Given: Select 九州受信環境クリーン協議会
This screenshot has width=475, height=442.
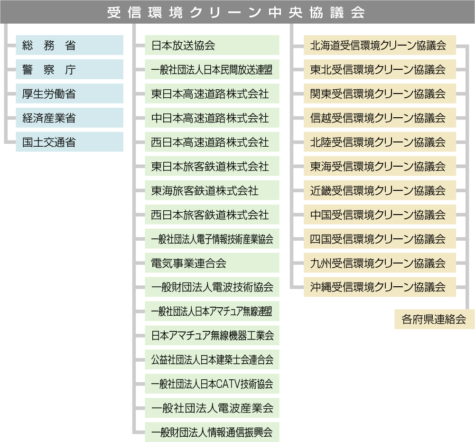Looking at the screenshot, I should pyautogui.click(x=380, y=263).
